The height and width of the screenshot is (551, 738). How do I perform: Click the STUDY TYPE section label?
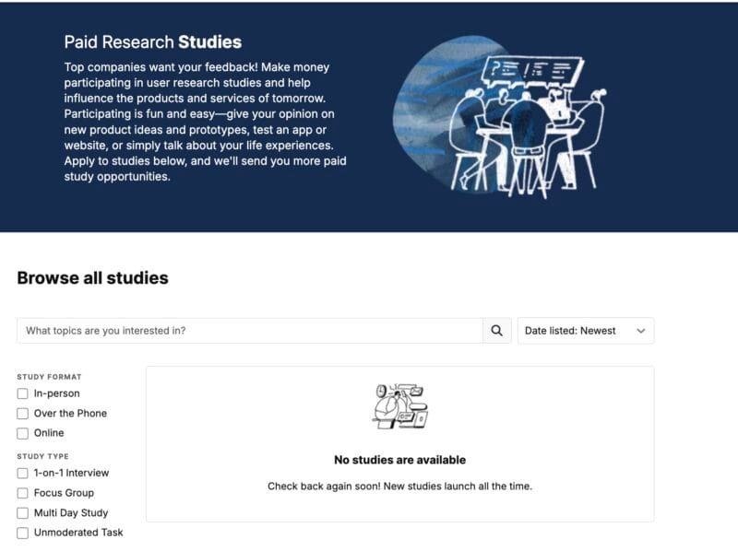click(42, 456)
